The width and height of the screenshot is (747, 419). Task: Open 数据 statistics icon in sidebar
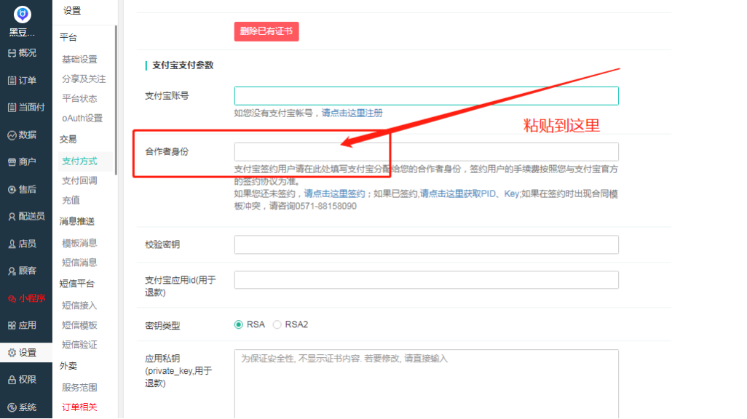pyautogui.click(x=12, y=135)
